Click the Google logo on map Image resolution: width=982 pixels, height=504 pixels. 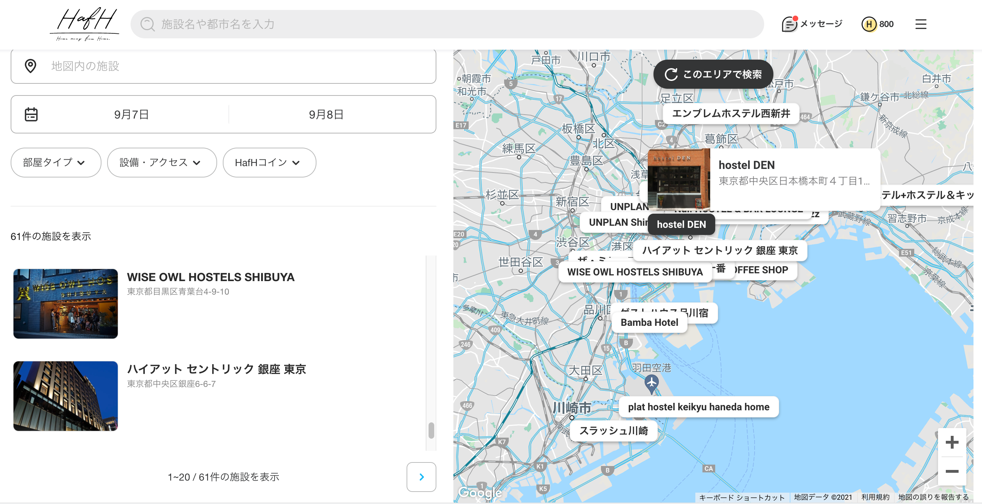click(x=480, y=493)
